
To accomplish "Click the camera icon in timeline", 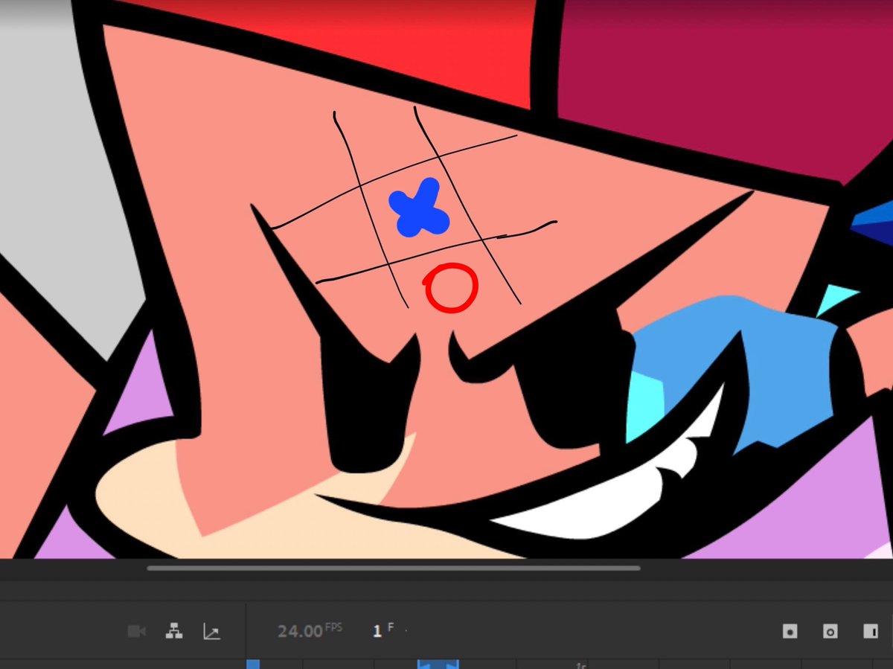I will (136, 632).
